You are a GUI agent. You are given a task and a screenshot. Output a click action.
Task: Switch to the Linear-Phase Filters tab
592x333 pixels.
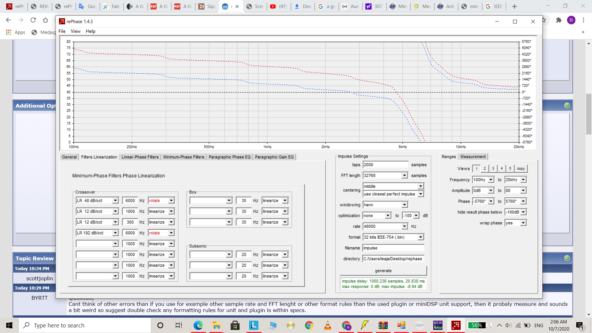140,157
